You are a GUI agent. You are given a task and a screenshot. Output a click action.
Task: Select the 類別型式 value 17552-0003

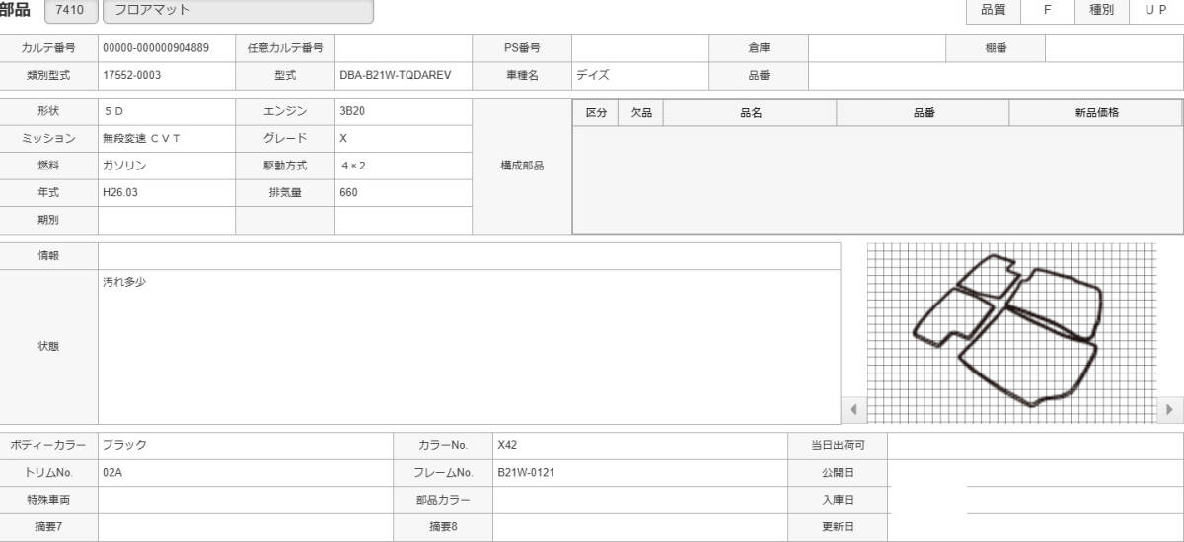pyautogui.click(x=131, y=75)
